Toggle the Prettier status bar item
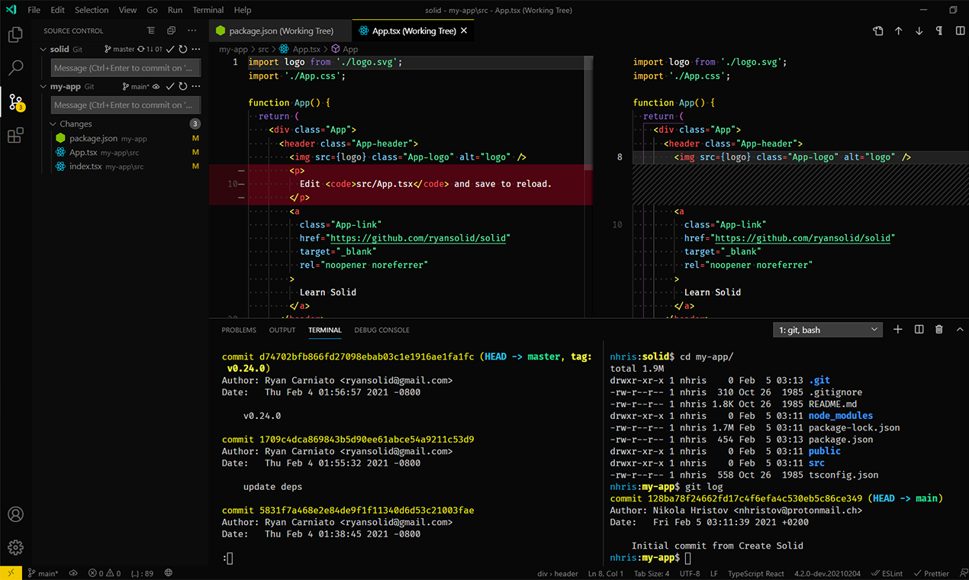 tap(932, 573)
